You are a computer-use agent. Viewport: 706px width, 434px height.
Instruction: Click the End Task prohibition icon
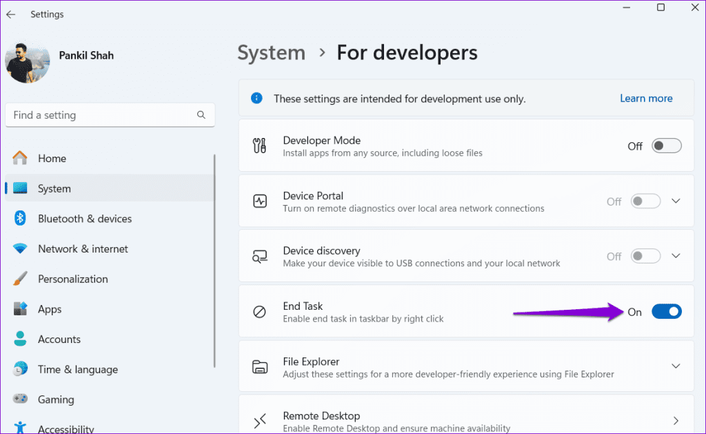[x=259, y=311]
